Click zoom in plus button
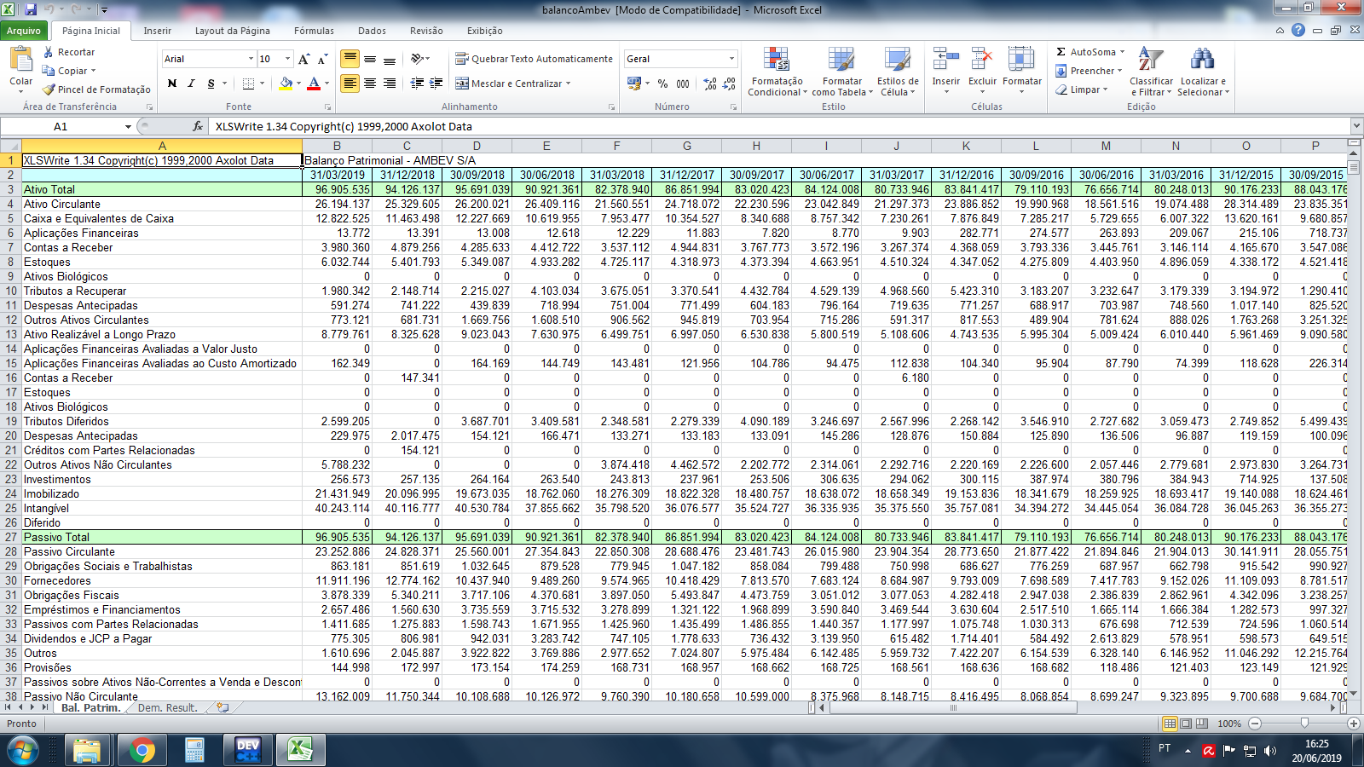This screenshot has width=1364, height=767. click(1354, 724)
